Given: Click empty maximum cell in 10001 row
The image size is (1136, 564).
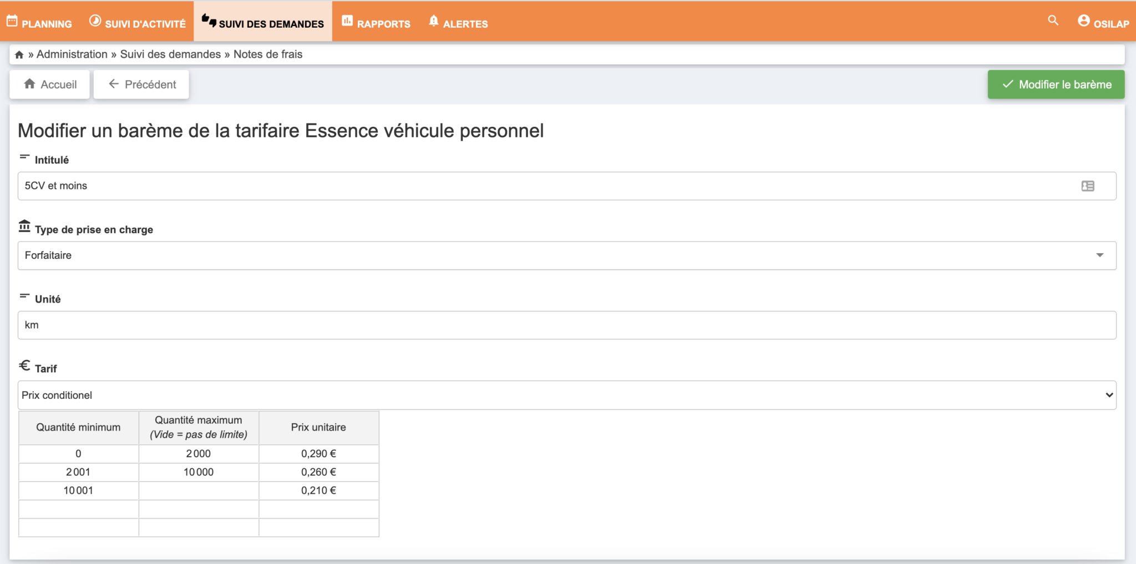Looking at the screenshot, I should [x=199, y=490].
